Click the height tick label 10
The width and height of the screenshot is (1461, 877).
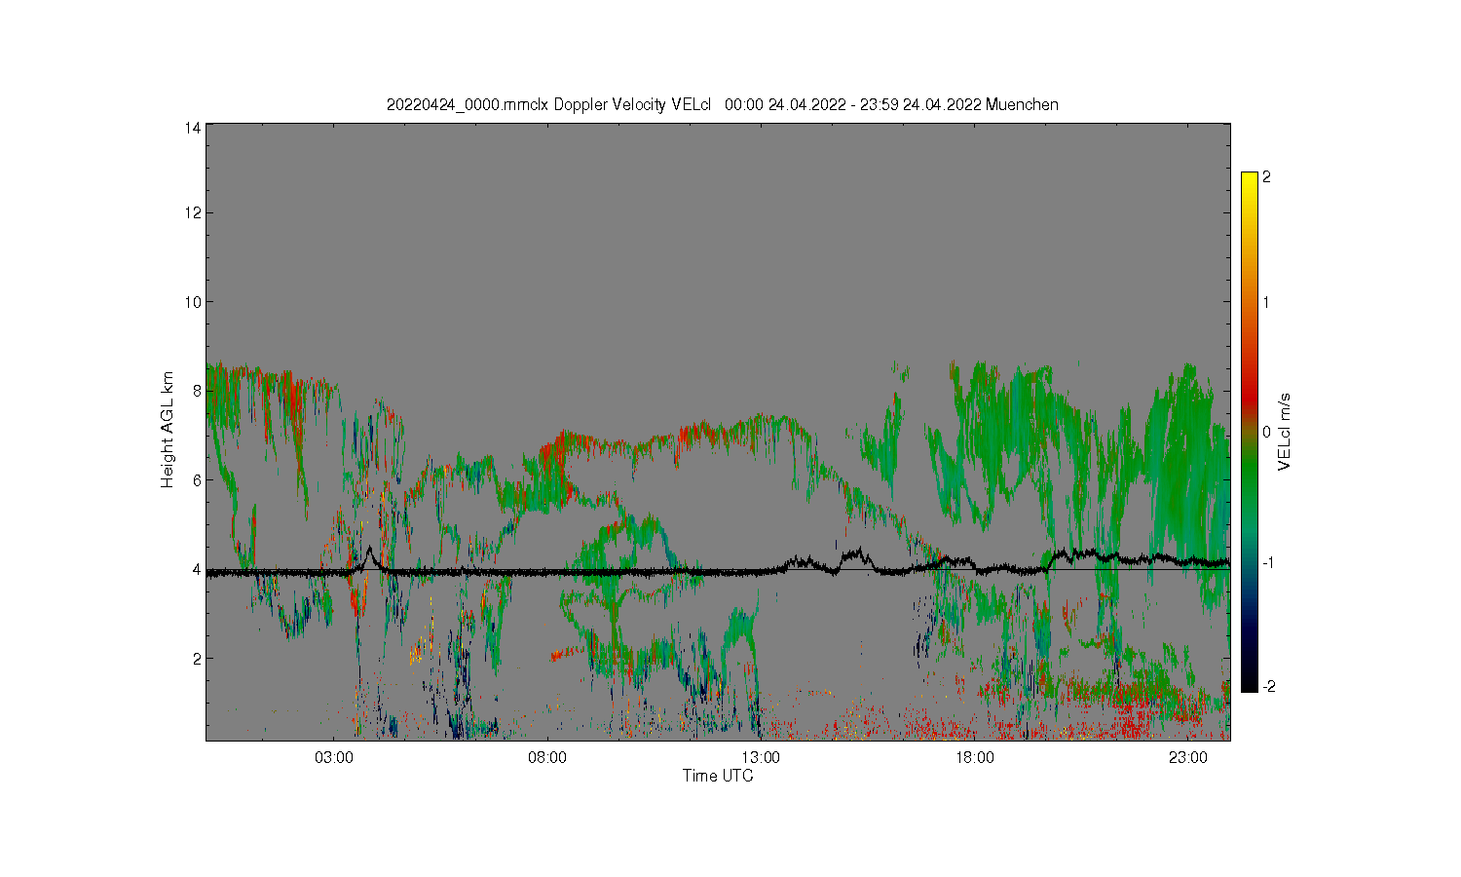pyautogui.click(x=193, y=302)
